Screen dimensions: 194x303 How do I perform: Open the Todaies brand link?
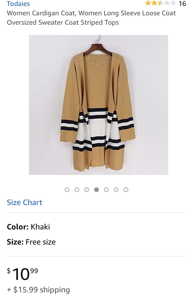(x=18, y=4)
